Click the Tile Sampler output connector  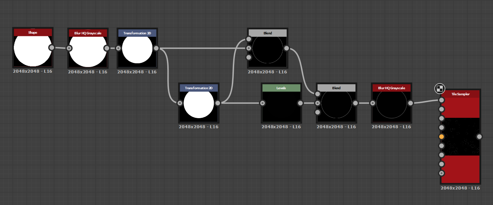click(x=479, y=137)
